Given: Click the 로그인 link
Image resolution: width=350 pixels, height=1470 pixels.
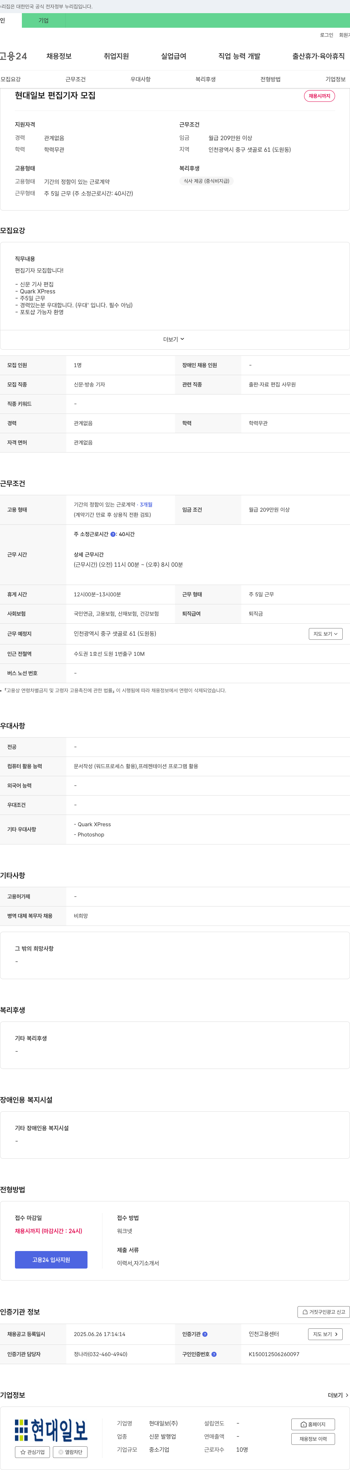Looking at the screenshot, I should (327, 35).
